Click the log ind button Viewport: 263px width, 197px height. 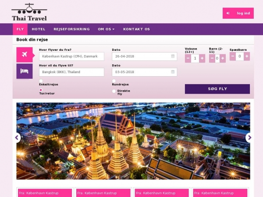pyautogui.click(x=238, y=13)
